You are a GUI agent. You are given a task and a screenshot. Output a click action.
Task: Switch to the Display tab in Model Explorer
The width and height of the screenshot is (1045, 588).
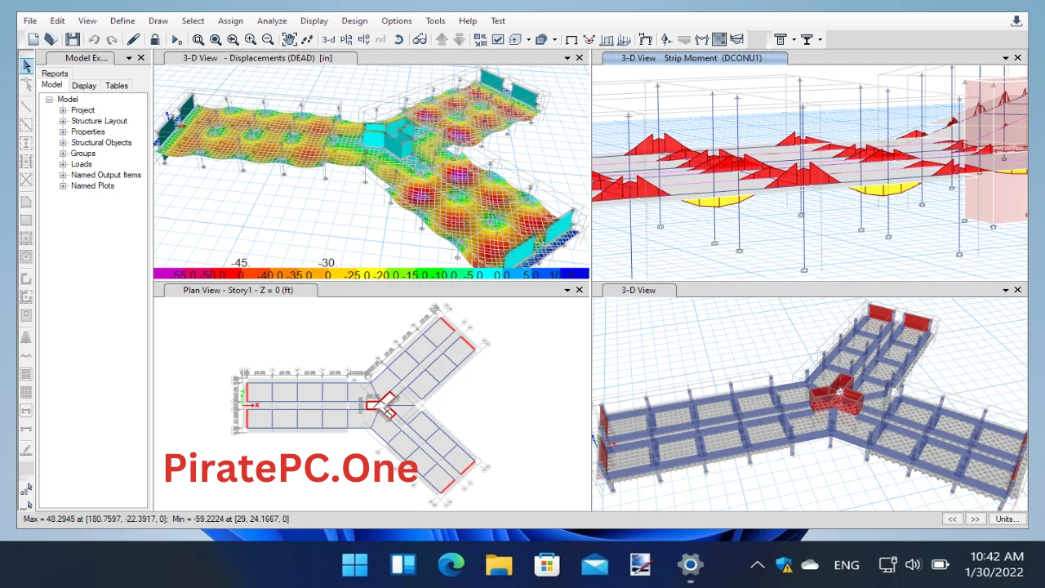(x=84, y=86)
